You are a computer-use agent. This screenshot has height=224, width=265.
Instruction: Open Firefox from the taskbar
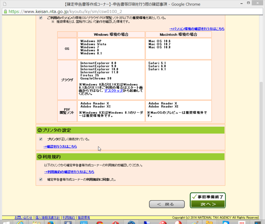[x=51, y=222]
